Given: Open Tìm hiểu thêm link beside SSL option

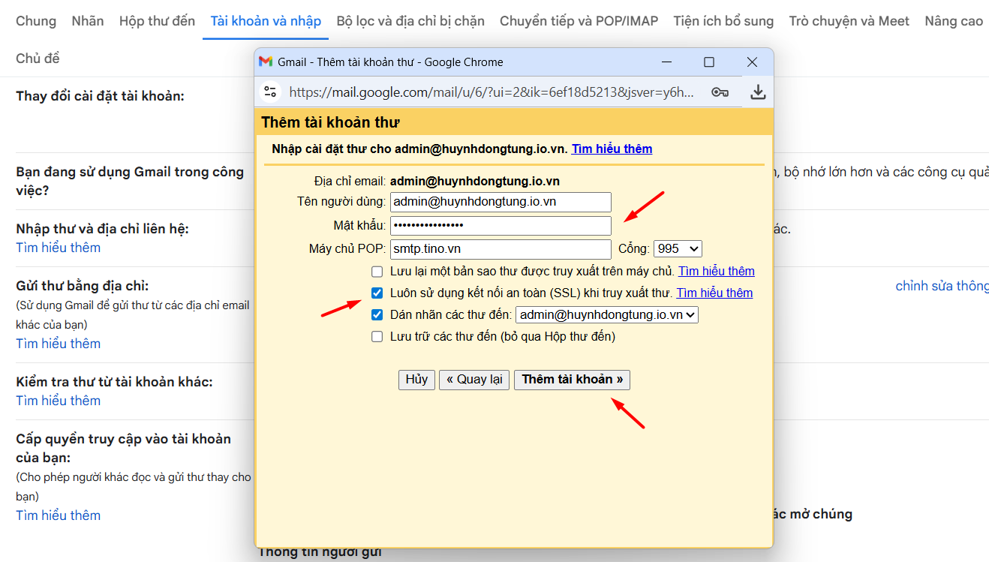Looking at the screenshot, I should tap(714, 293).
